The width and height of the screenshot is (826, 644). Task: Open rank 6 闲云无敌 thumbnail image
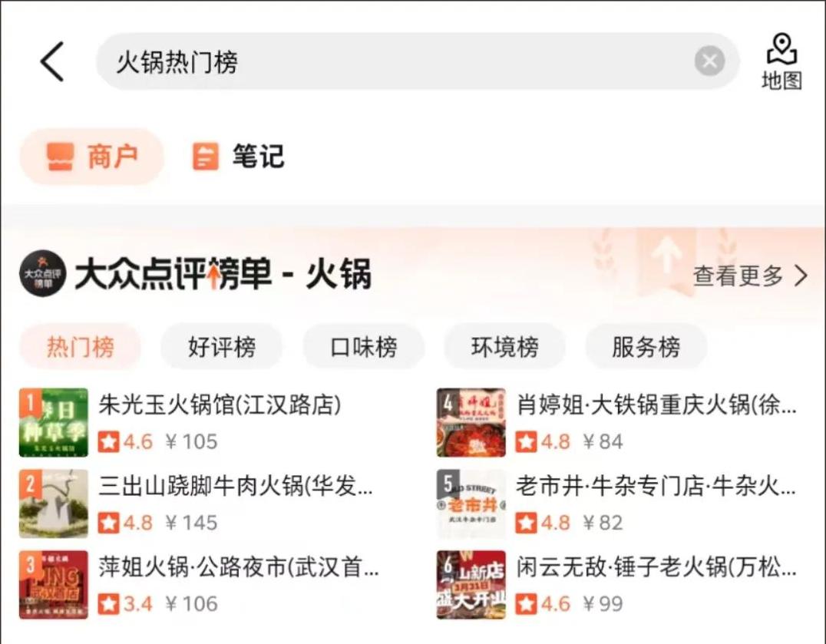(x=471, y=584)
